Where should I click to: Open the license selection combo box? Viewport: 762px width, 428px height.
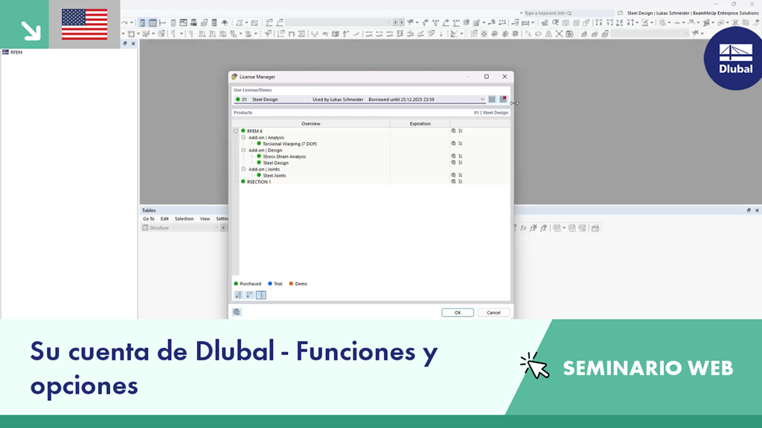pos(359,99)
